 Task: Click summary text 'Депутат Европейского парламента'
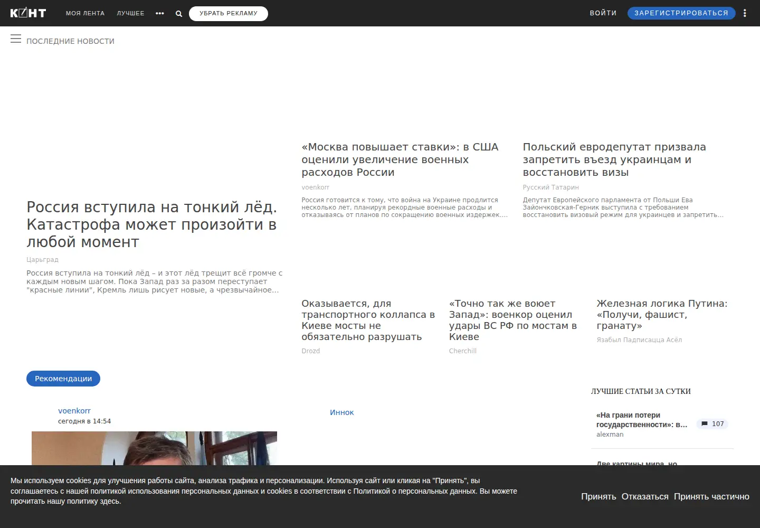(x=623, y=208)
